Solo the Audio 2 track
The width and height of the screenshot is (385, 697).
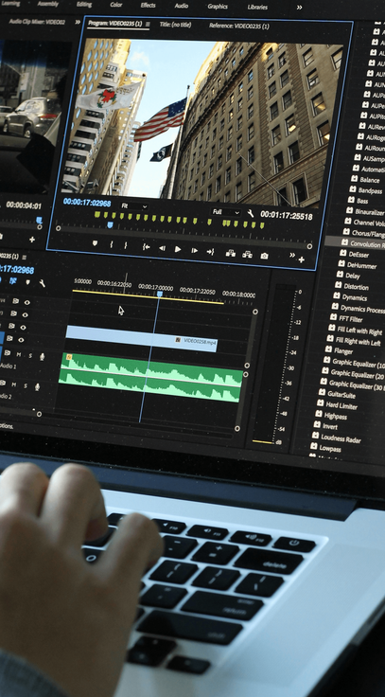click(26, 385)
